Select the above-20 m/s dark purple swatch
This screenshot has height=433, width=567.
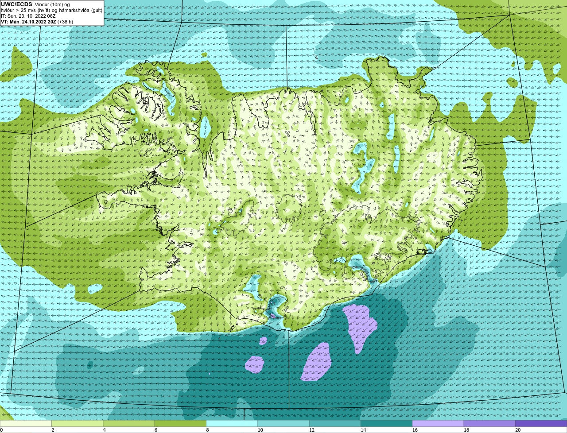[541, 424]
